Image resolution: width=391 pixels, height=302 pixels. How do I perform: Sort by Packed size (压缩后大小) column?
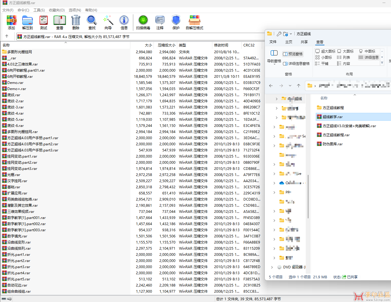tap(165, 45)
